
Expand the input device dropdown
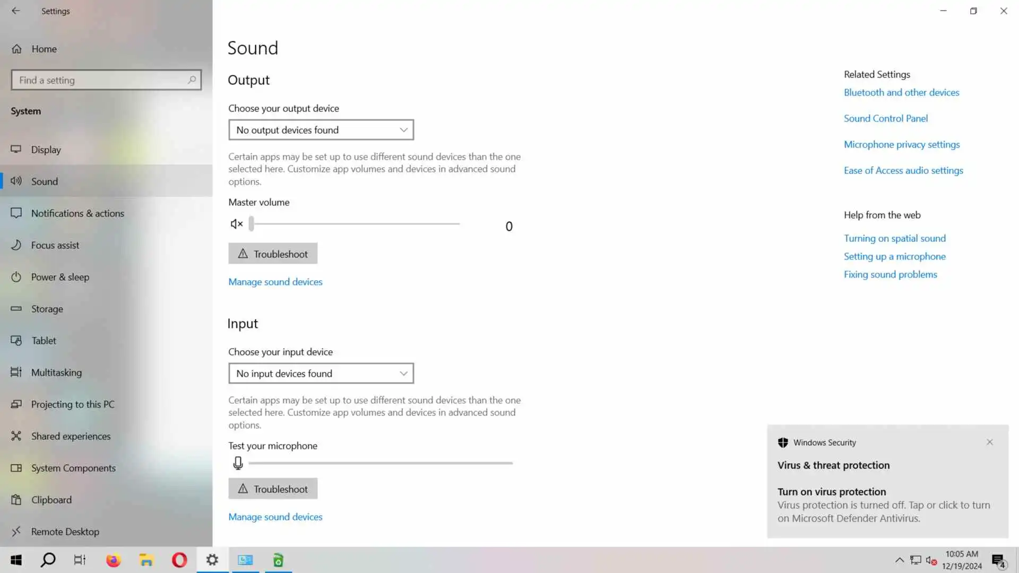[321, 374]
